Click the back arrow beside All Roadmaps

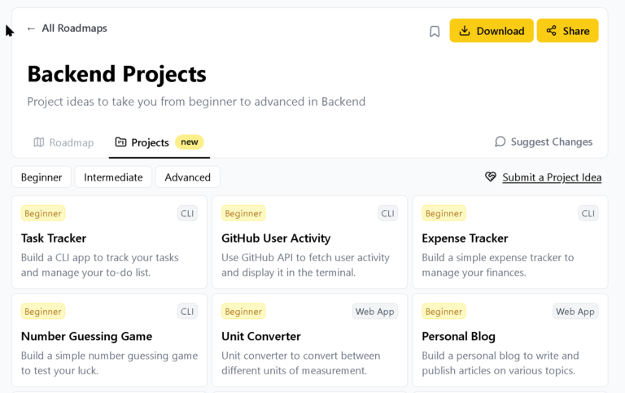coord(31,28)
